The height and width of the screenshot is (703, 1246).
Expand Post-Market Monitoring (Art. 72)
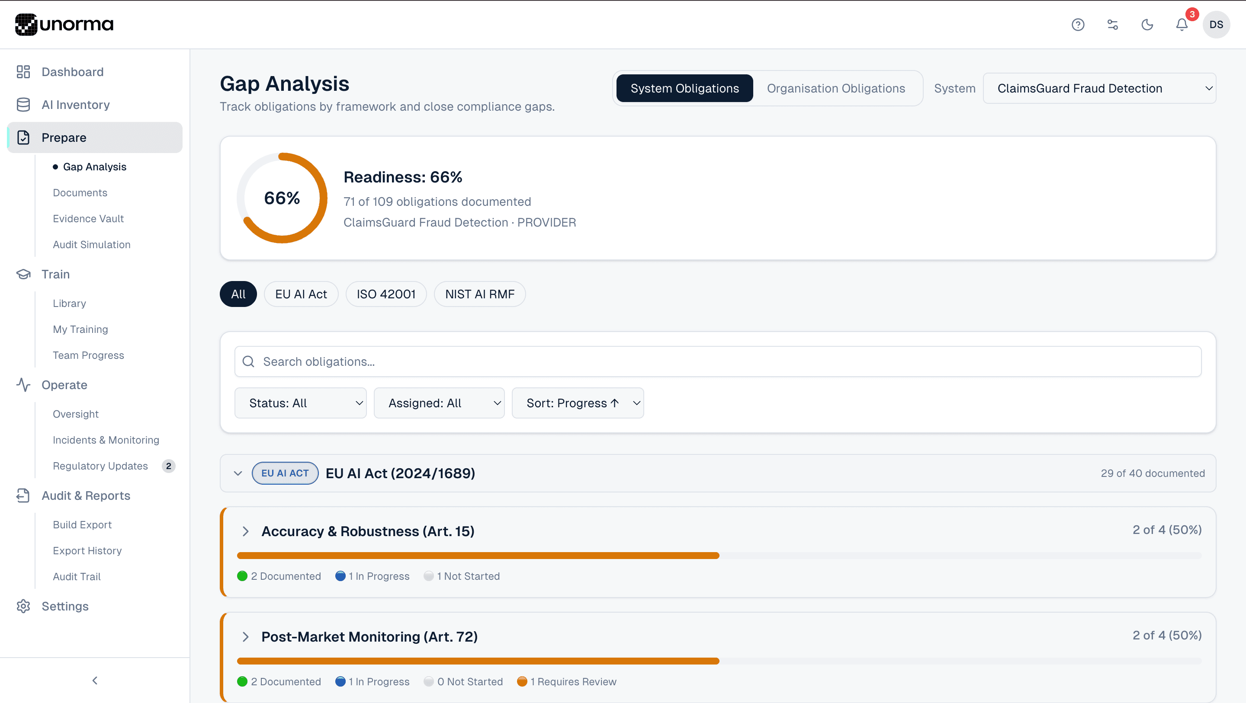click(246, 637)
